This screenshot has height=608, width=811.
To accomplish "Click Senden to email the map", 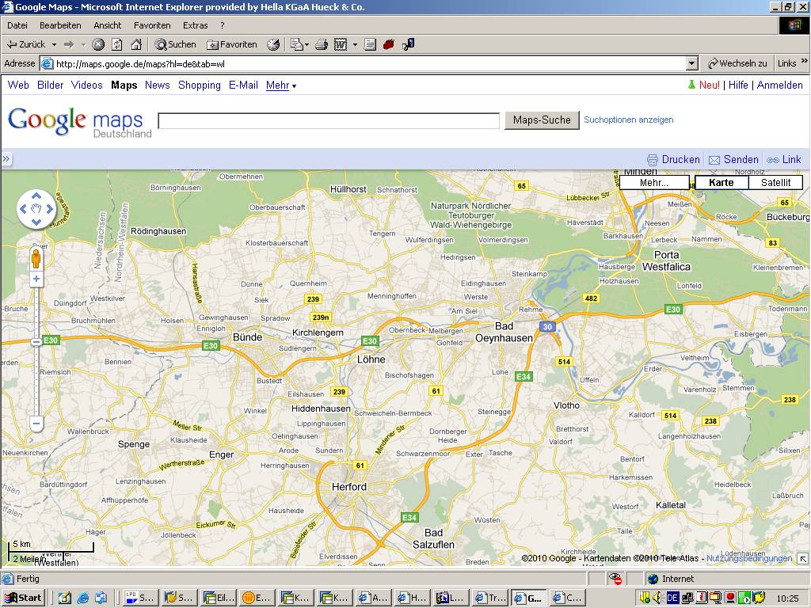I will [x=733, y=160].
